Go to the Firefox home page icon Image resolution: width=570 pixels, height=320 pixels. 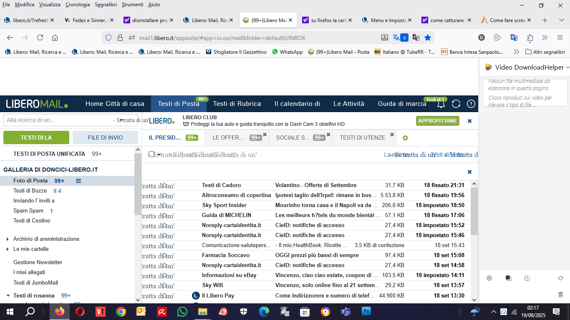click(55, 37)
